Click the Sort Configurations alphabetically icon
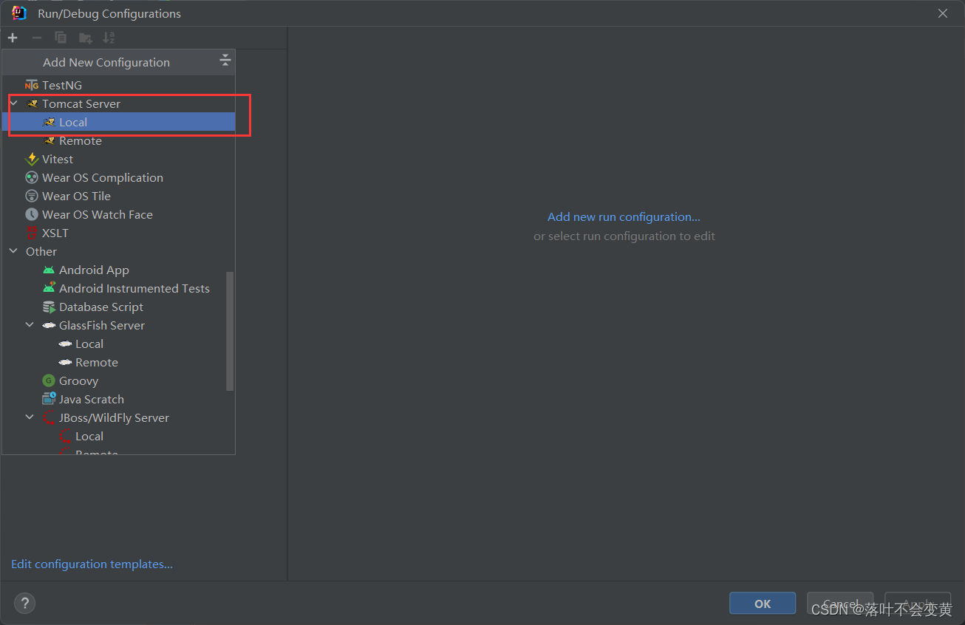The image size is (965, 625). [109, 38]
